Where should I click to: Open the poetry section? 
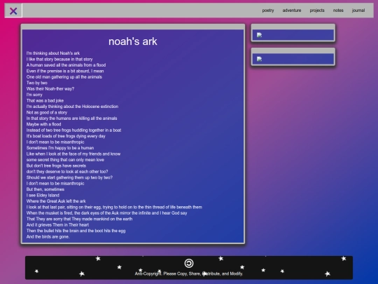[268, 11]
